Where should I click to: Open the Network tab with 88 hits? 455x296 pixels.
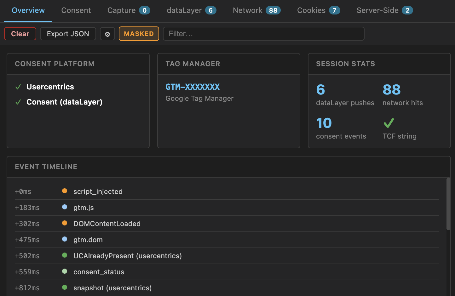pyautogui.click(x=256, y=10)
